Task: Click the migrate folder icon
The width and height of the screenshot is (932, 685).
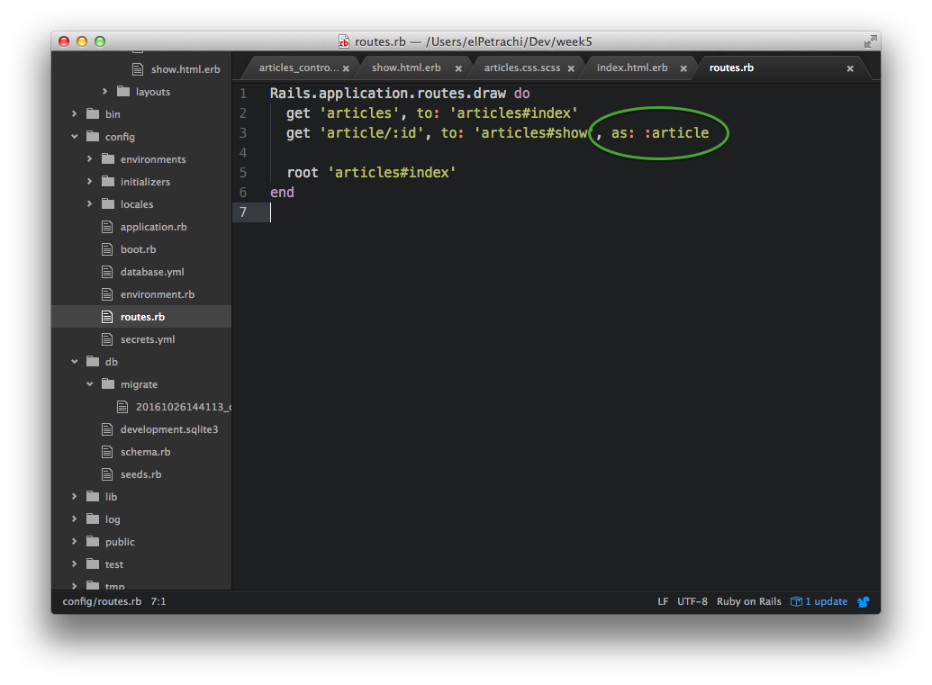Action: pyautogui.click(x=108, y=383)
